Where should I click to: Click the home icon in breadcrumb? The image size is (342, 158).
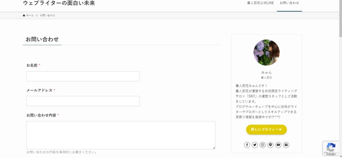[24, 15]
